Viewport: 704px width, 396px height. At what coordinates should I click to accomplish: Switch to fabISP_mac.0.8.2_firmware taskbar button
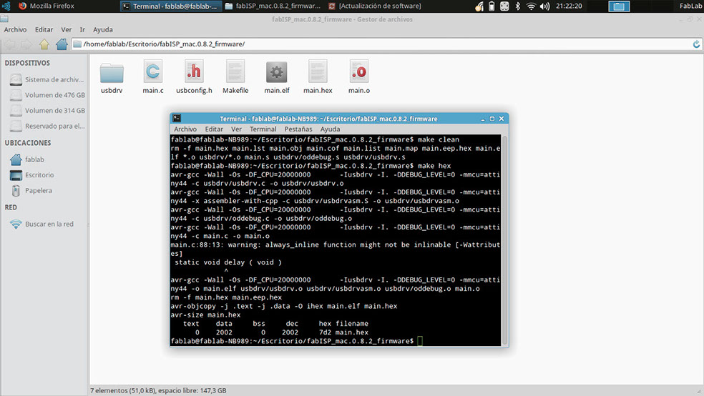point(273,6)
